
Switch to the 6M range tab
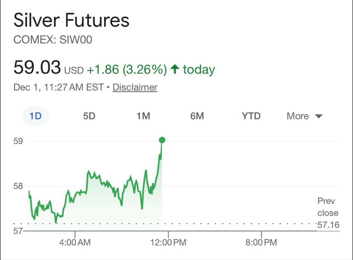point(197,116)
